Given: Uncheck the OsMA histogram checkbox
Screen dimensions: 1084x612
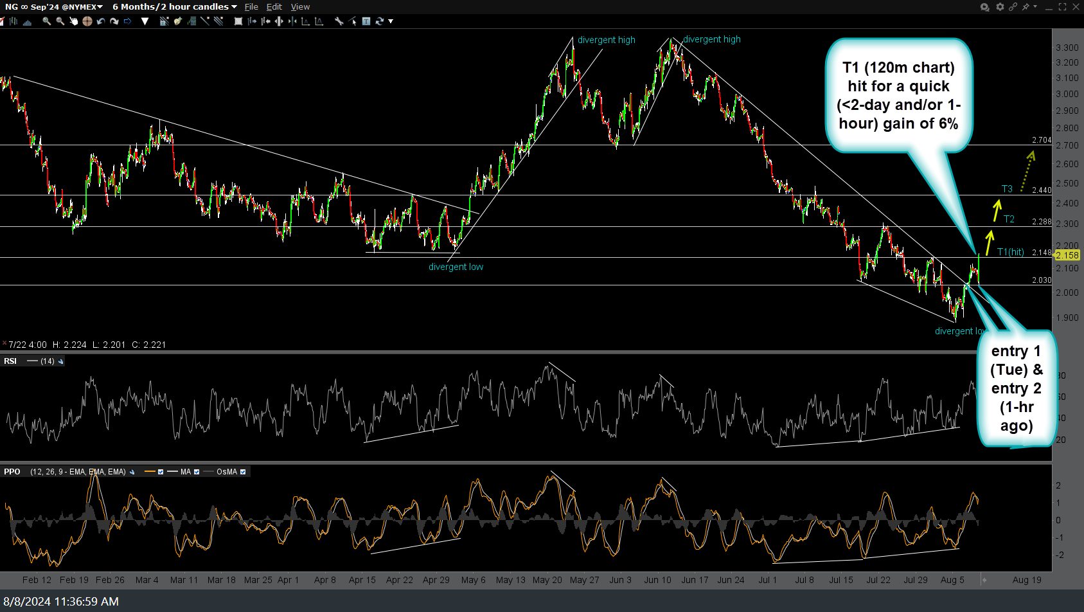Looking at the screenshot, I should pos(243,472).
